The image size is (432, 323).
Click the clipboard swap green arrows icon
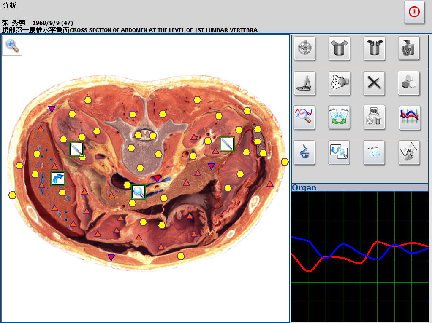pos(339,117)
